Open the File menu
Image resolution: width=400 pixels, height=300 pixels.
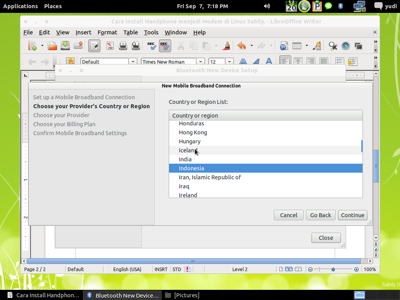[28, 32]
